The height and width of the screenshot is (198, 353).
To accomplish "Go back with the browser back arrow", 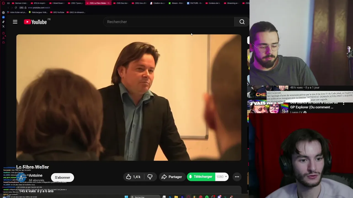I will (x=8, y=8).
